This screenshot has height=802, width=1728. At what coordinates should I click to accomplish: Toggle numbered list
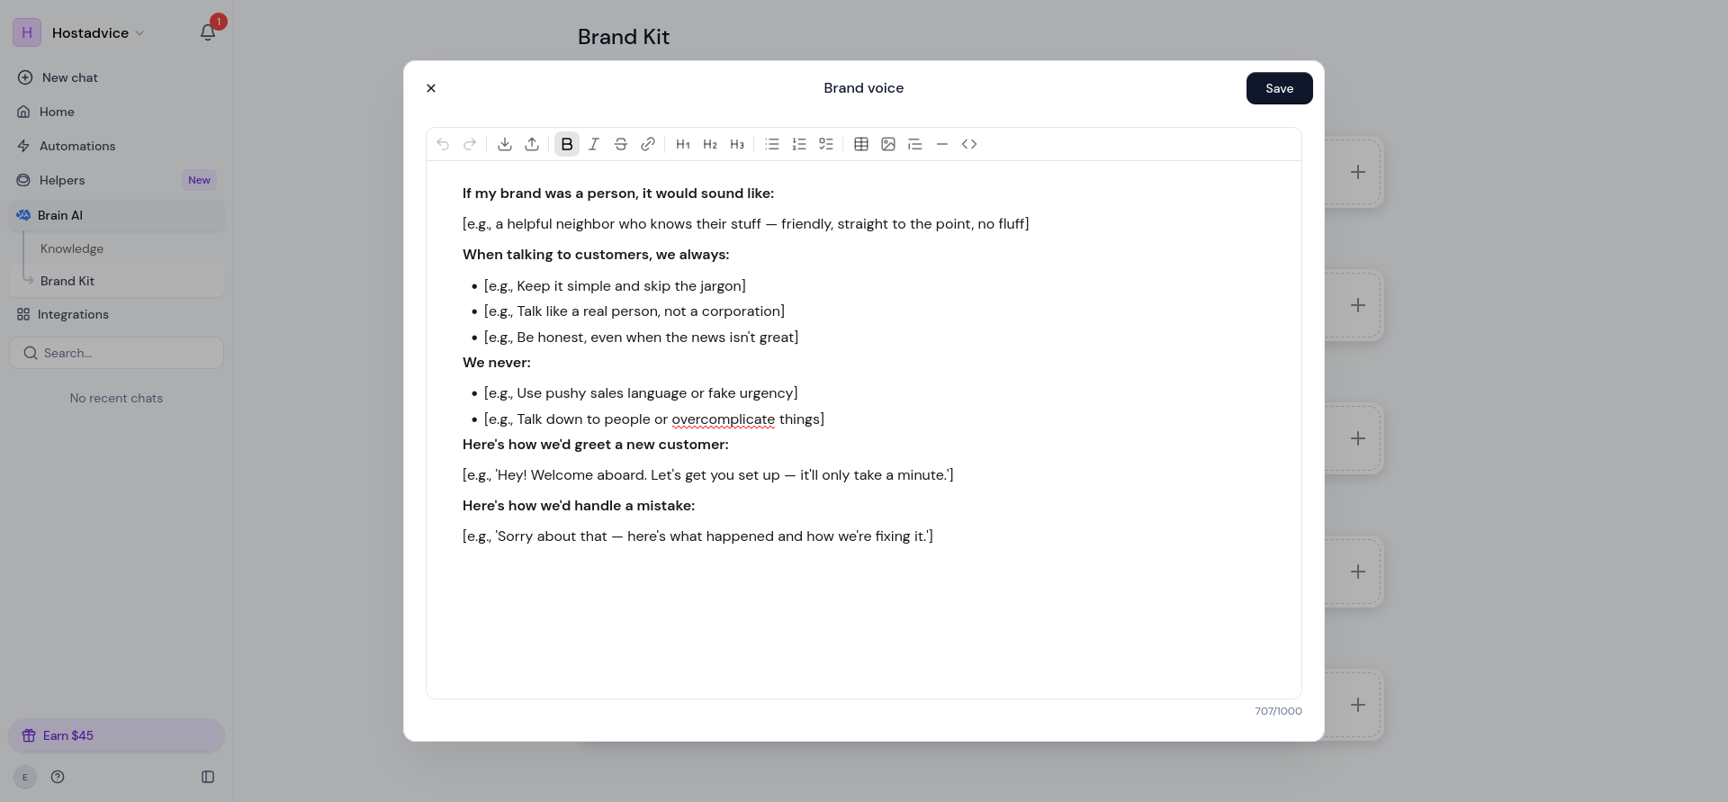[x=799, y=144]
